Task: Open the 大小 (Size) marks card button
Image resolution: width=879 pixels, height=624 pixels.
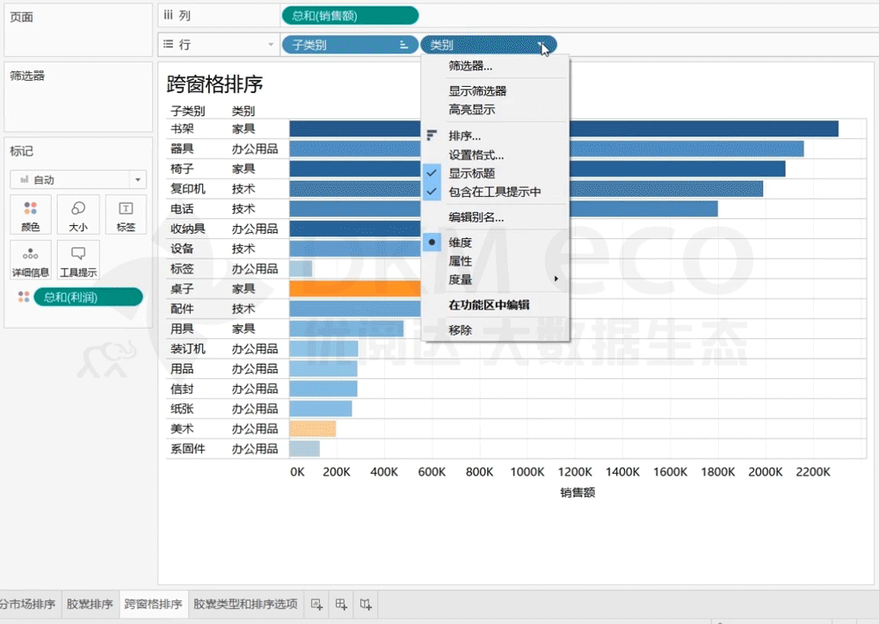Action: [78, 215]
